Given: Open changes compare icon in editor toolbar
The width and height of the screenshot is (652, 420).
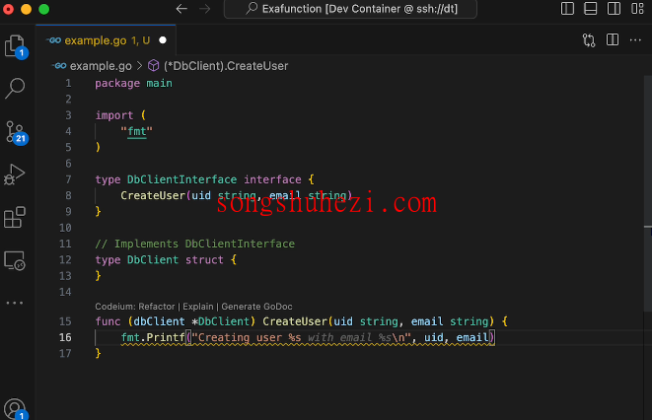Looking at the screenshot, I should point(589,40).
